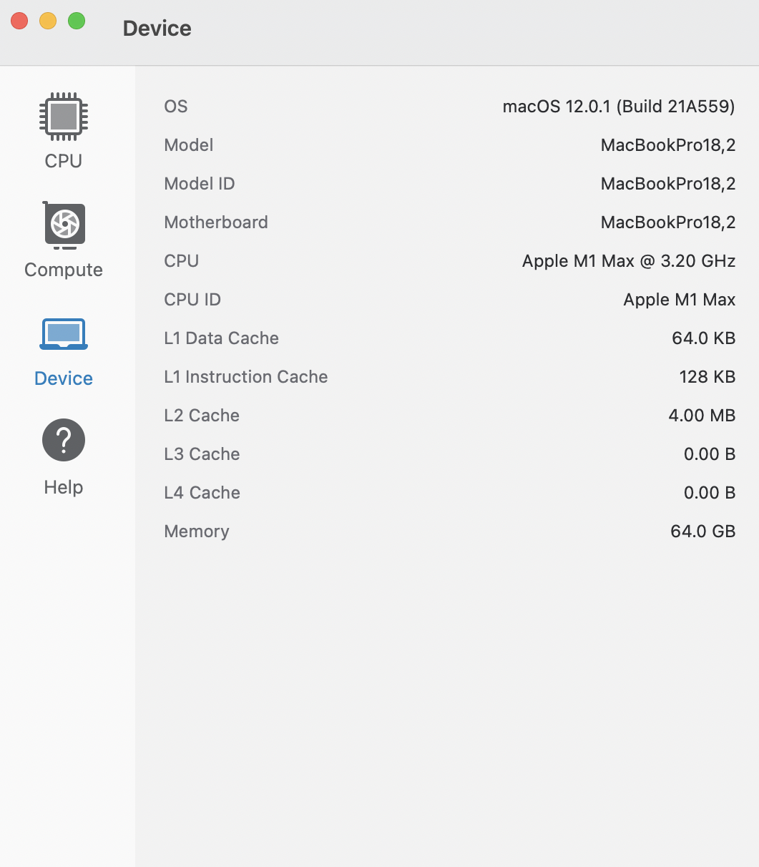Select the macOS 12.0.1 (Build 21A559) value
The image size is (759, 867).
click(620, 107)
